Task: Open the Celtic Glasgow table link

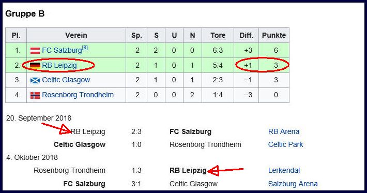Action: (x=66, y=80)
